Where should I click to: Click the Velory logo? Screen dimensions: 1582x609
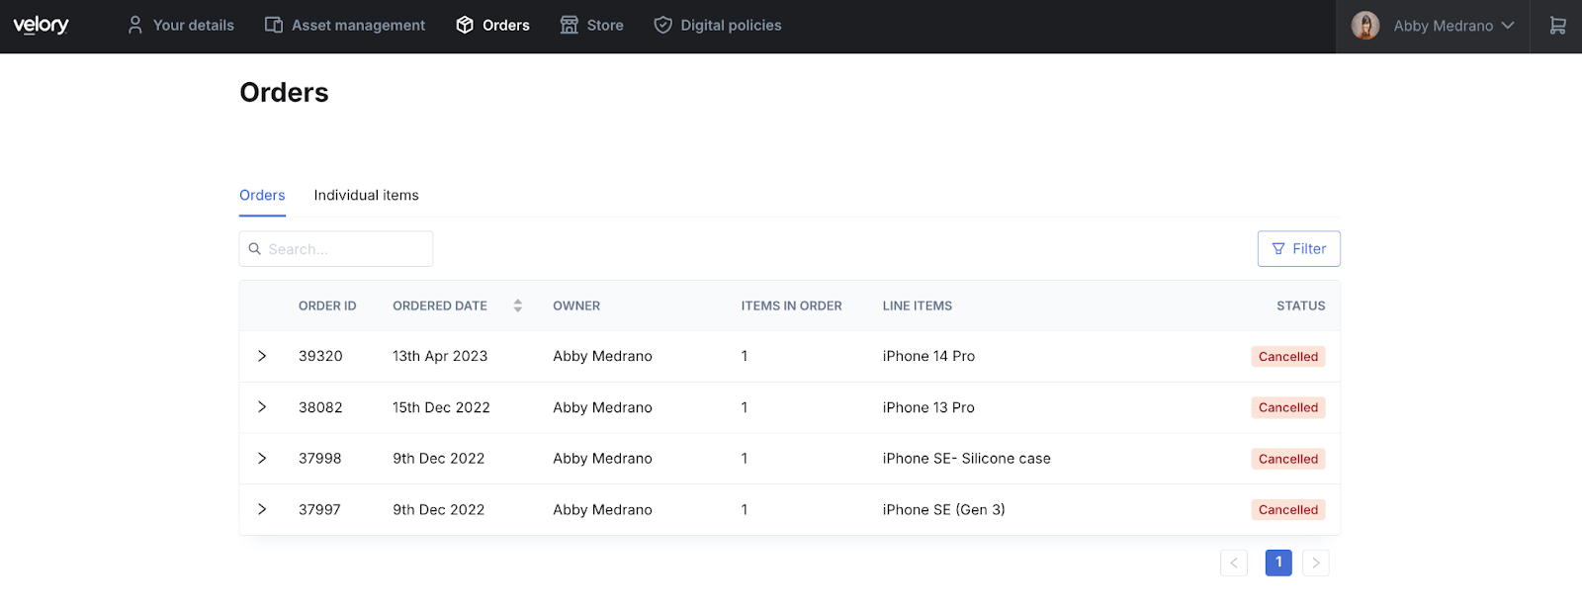click(41, 26)
